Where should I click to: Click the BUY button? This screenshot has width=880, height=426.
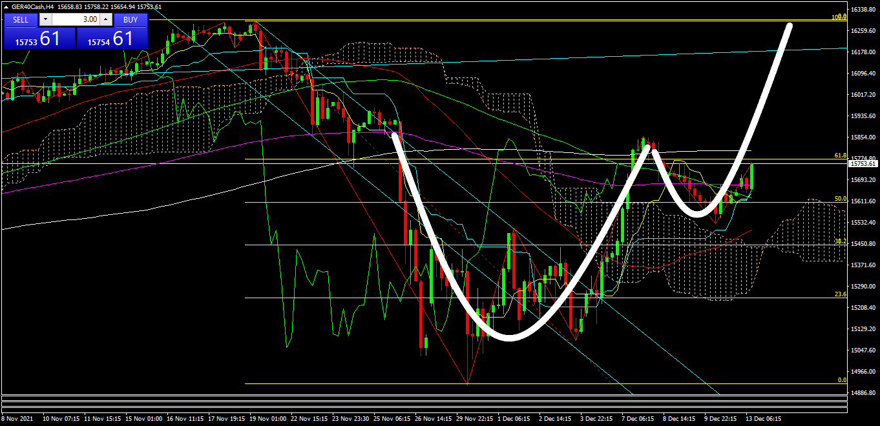[x=131, y=19]
